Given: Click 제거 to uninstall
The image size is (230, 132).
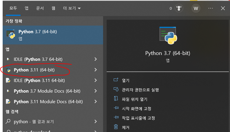Looking at the screenshot, I should (x=126, y=128).
